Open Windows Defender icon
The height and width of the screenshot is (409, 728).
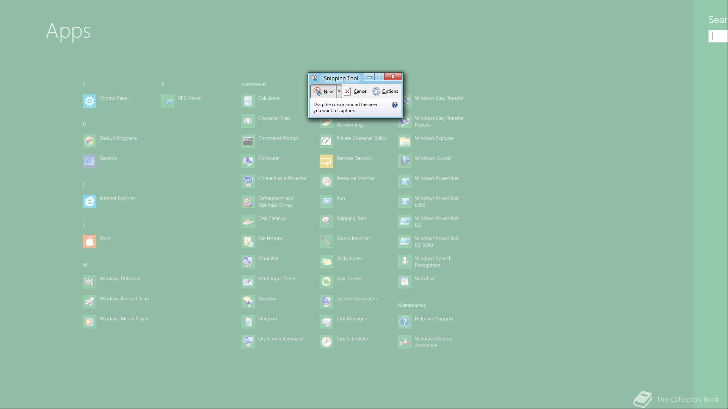[89, 282]
